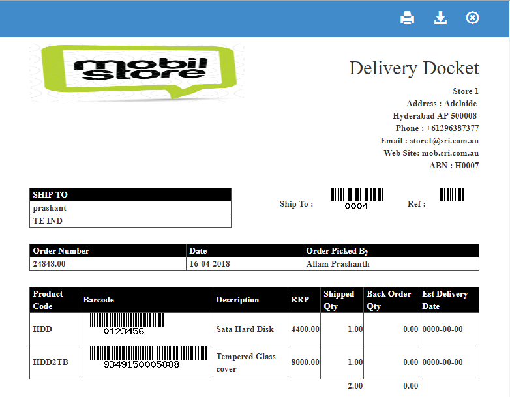Click the back order total 0.00
The height and width of the screenshot is (397, 510).
point(410,386)
